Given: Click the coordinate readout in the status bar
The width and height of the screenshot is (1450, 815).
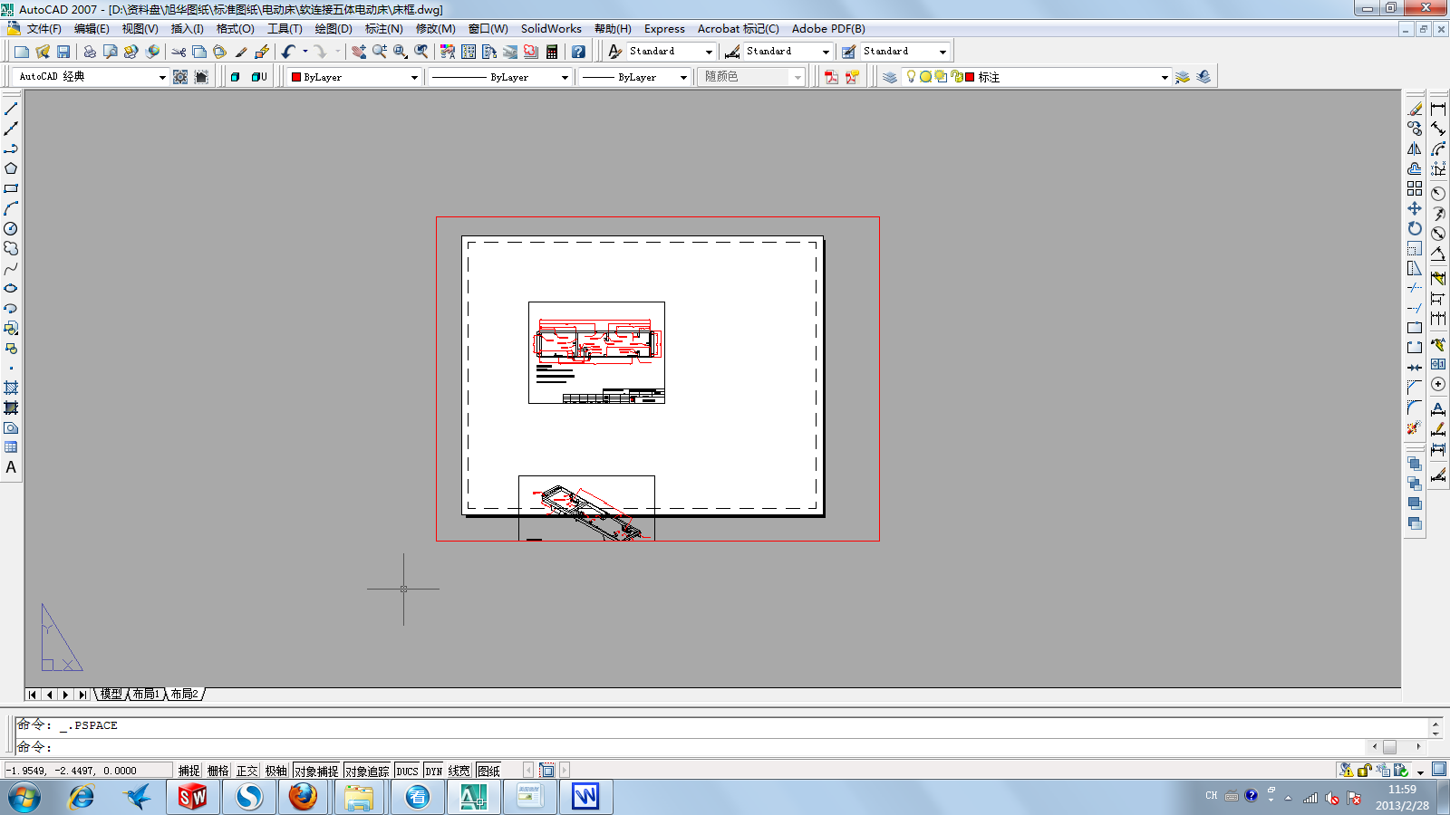Looking at the screenshot, I should click(88, 771).
